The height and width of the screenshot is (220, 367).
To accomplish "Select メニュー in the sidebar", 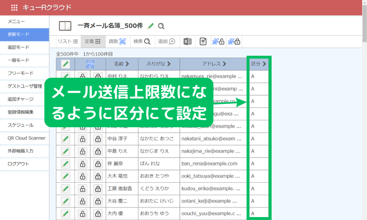I will pyautogui.click(x=24, y=22).
